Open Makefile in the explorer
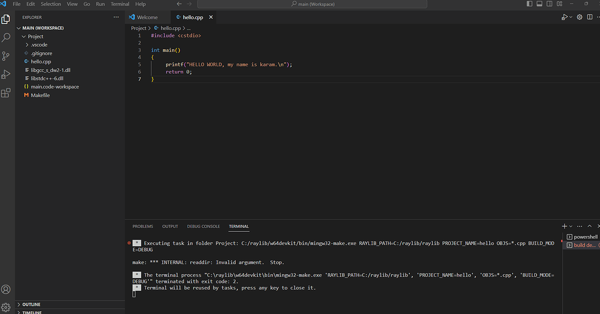 pyautogui.click(x=40, y=95)
